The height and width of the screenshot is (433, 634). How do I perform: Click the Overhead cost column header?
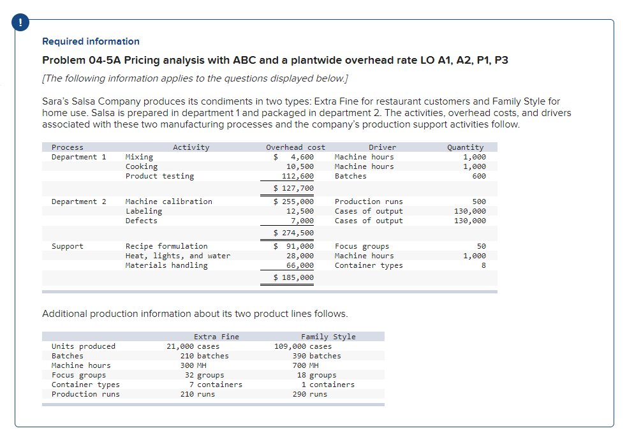point(297,147)
